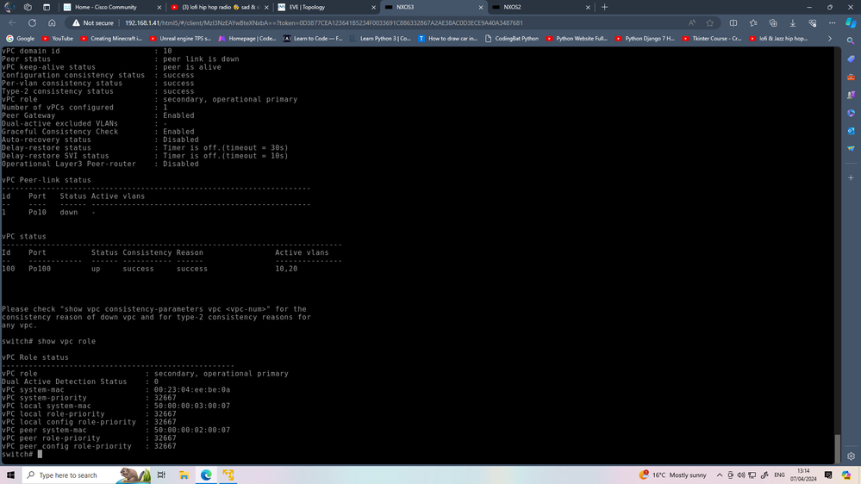861x484 pixels.
Task: Open the Google bookmark
Action: (21, 39)
